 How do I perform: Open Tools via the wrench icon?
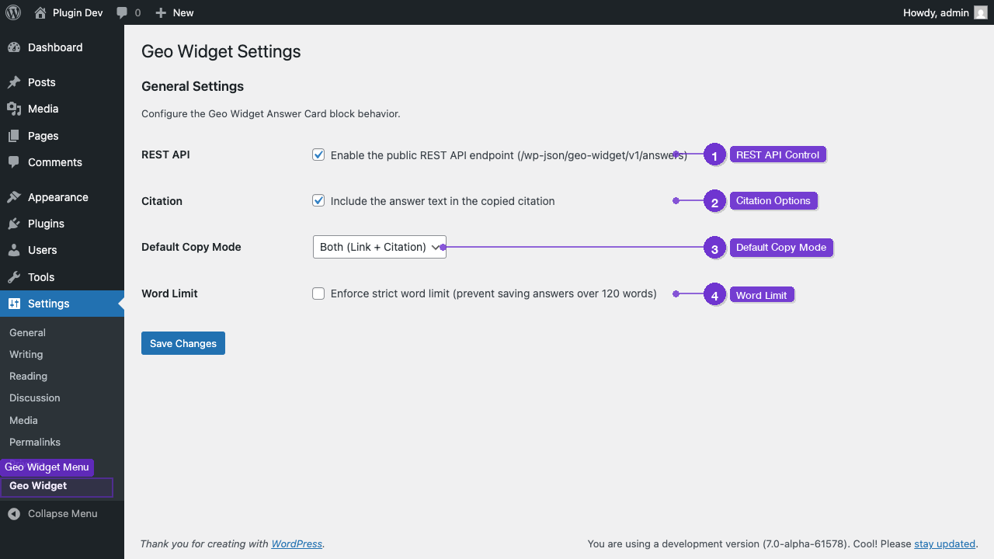point(16,276)
